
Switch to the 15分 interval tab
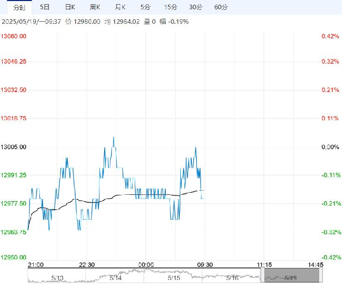point(170,7)
